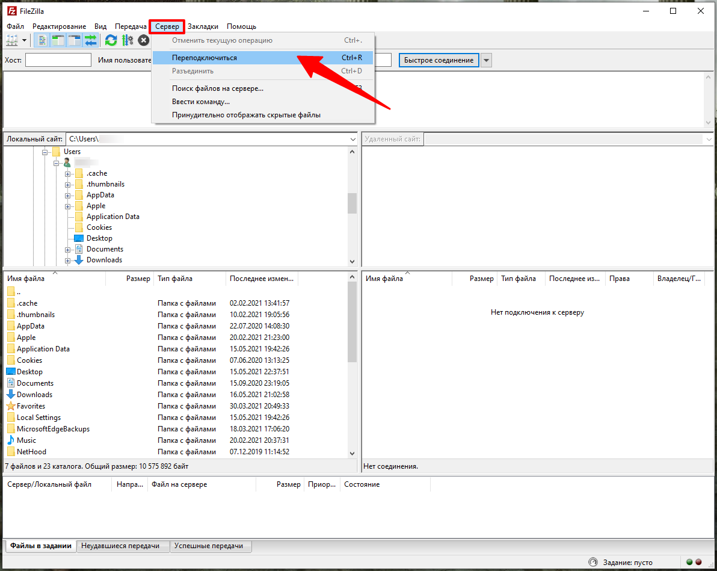Click the cancel current operation icon
Image resolution: width=717 pixels, height=571 pixels.
[143, 40]
